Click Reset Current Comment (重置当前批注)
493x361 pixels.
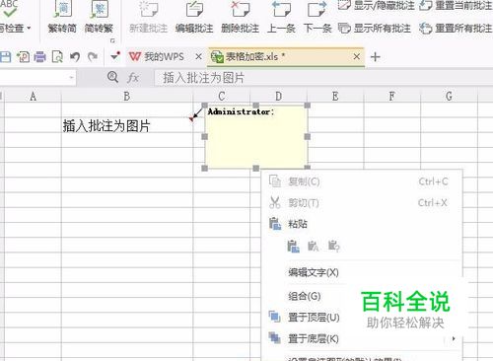point(456,5)
